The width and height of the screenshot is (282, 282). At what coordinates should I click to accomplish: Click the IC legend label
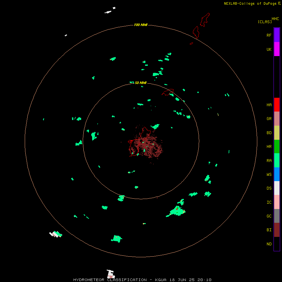(269, 202)
